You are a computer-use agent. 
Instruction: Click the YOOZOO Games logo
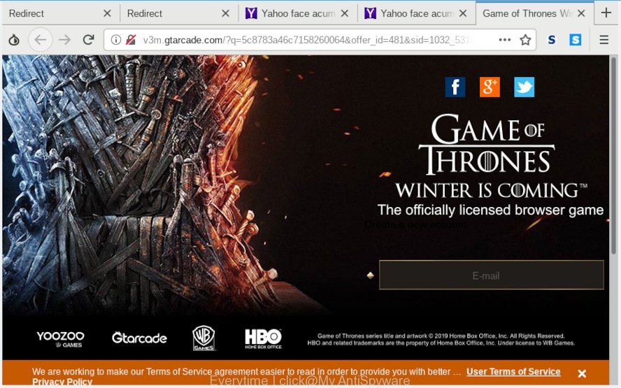tap(61, 339)
